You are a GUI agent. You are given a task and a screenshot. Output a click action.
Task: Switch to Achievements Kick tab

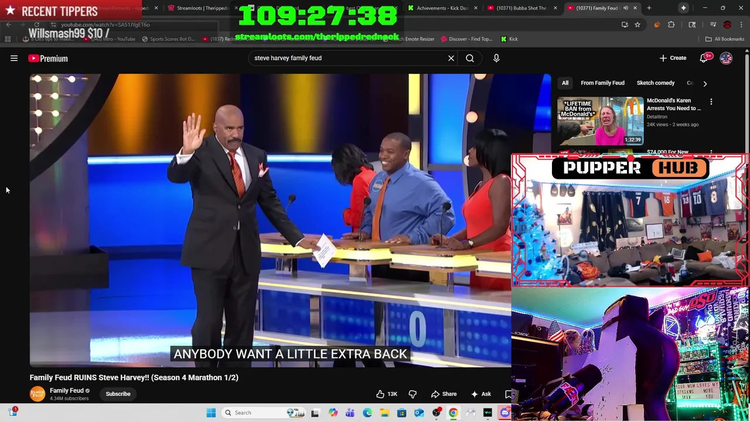(442, 8)
